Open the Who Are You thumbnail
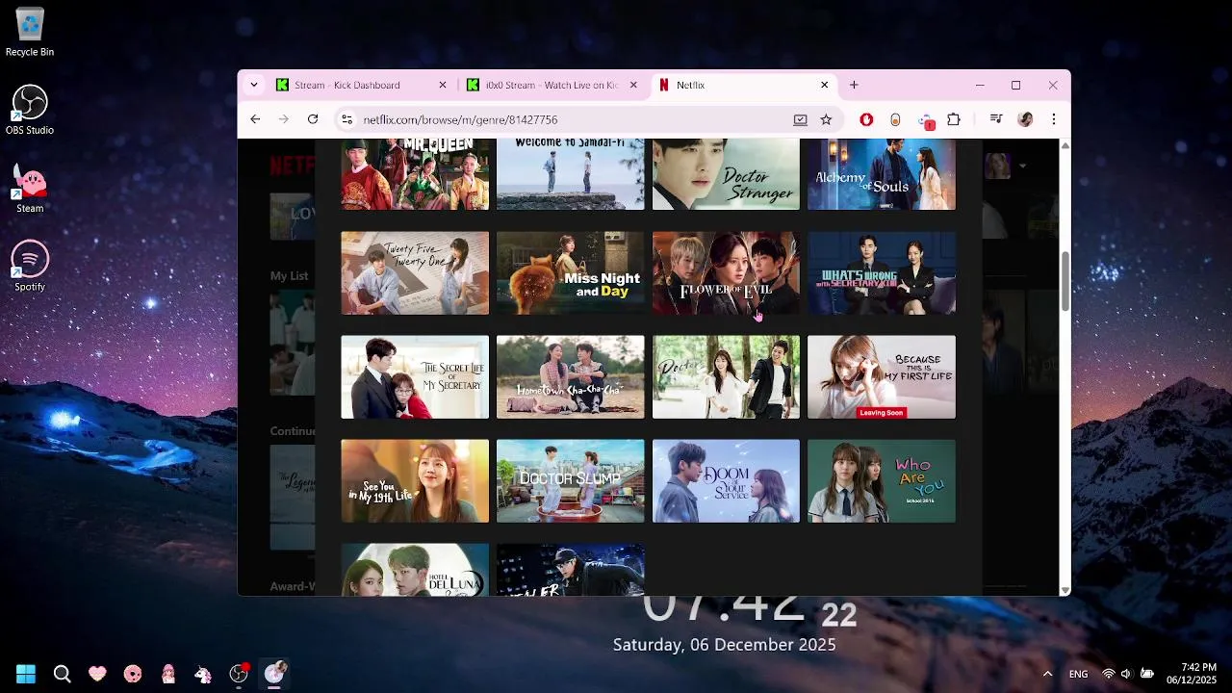This screenshot has width=1232, height=693. pyautogui.click(x=882, y=480)
